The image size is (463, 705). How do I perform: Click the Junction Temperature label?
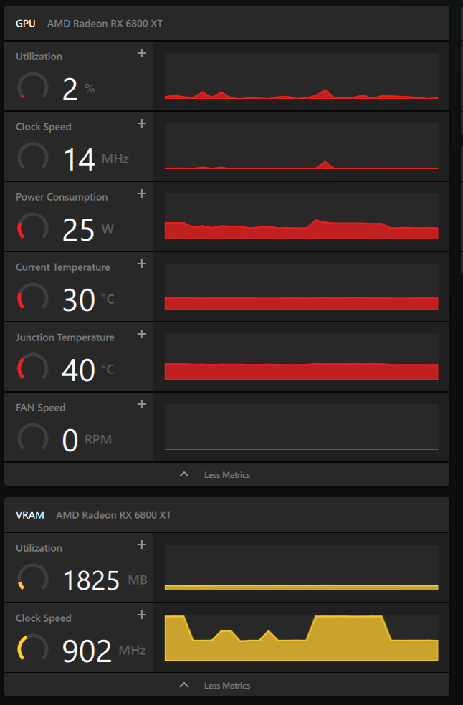coord(65,337)
